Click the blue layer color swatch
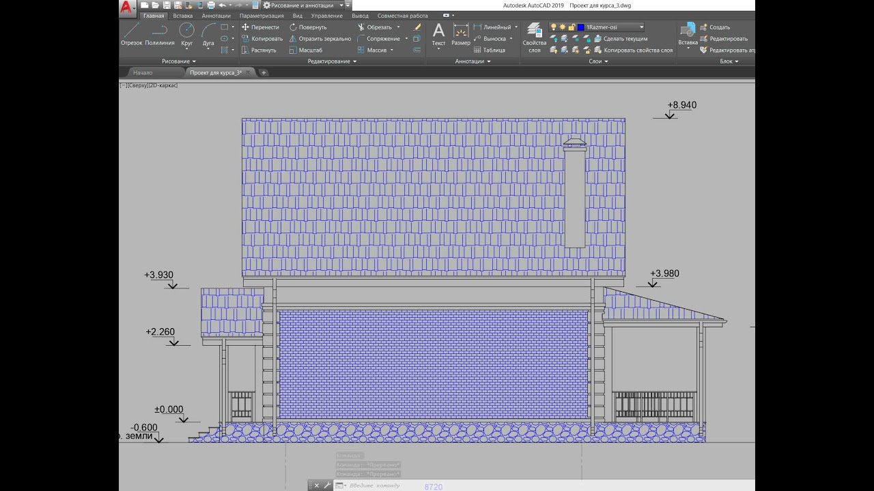The image size is (874, 491). coord(581,27)
